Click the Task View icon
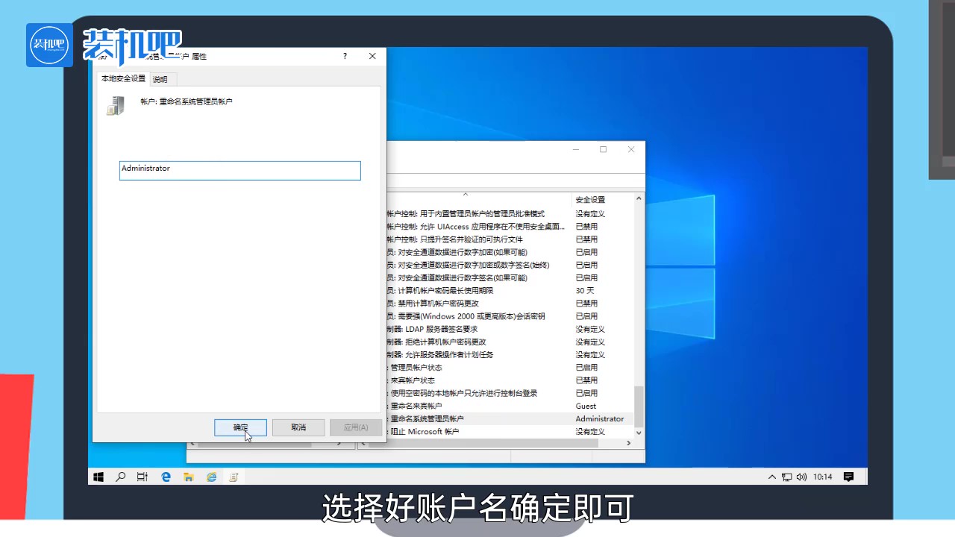Screen dimensions: 955x537 pos(142,477)
